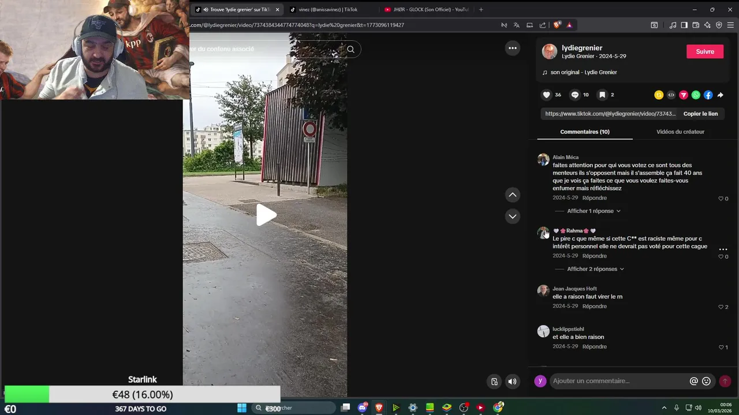Open the Brave hamburger main menu

pyautogui.click(x=730, y=25)
